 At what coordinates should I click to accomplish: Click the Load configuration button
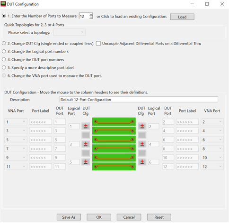coord(182,17)
